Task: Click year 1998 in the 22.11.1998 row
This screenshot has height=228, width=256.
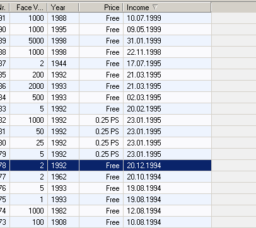Action: tap(59, 52)
